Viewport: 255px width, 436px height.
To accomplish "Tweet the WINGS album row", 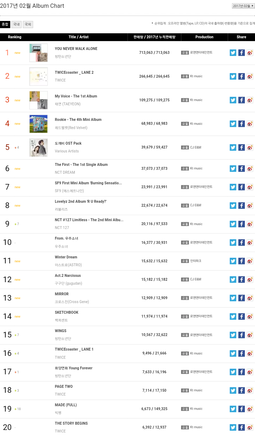I will point(233,335).
